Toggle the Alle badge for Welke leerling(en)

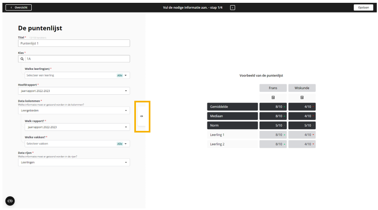pyautogui.click(x=119, y=75)
